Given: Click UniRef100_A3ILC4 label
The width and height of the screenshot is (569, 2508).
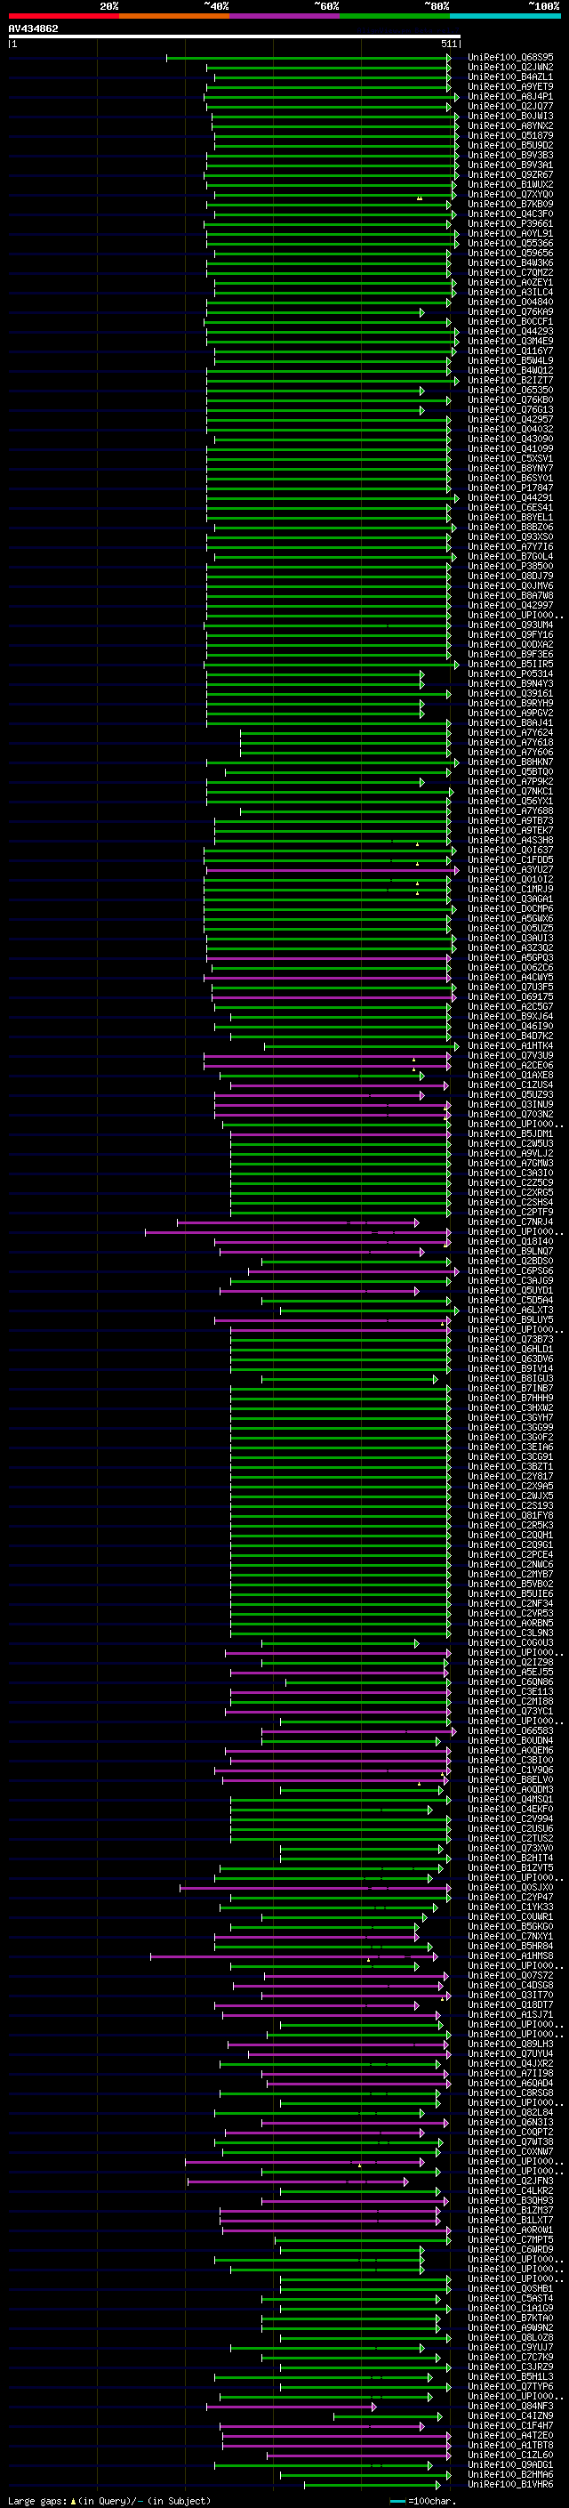Looking at the screenshot, I should [x=510, y=292].
